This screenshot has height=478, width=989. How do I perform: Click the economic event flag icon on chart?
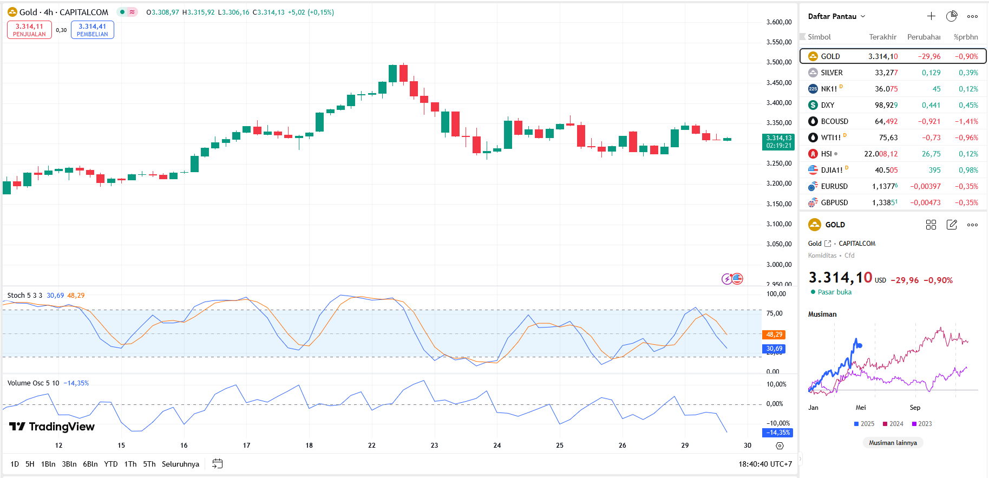click(x=737, y=279)
